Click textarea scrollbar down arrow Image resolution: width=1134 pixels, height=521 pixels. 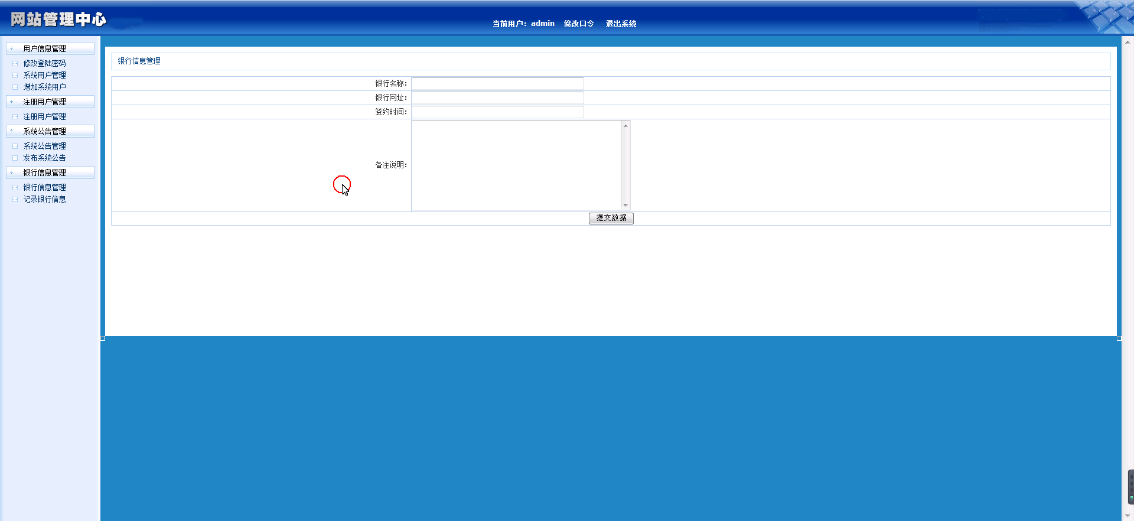point(625,206)
